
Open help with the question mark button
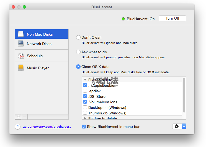click(x=18, y=127)
